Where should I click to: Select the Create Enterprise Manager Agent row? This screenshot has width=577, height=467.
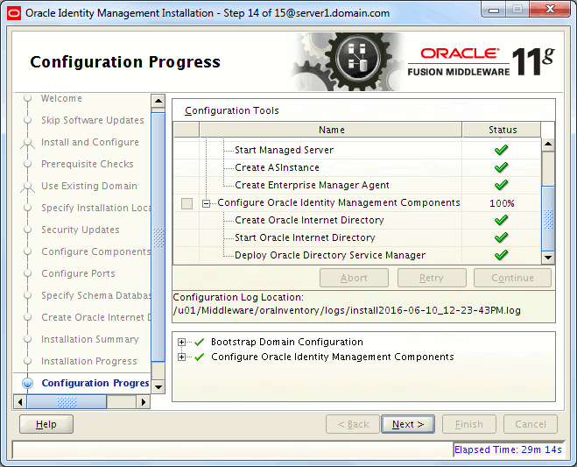point(317,185)
